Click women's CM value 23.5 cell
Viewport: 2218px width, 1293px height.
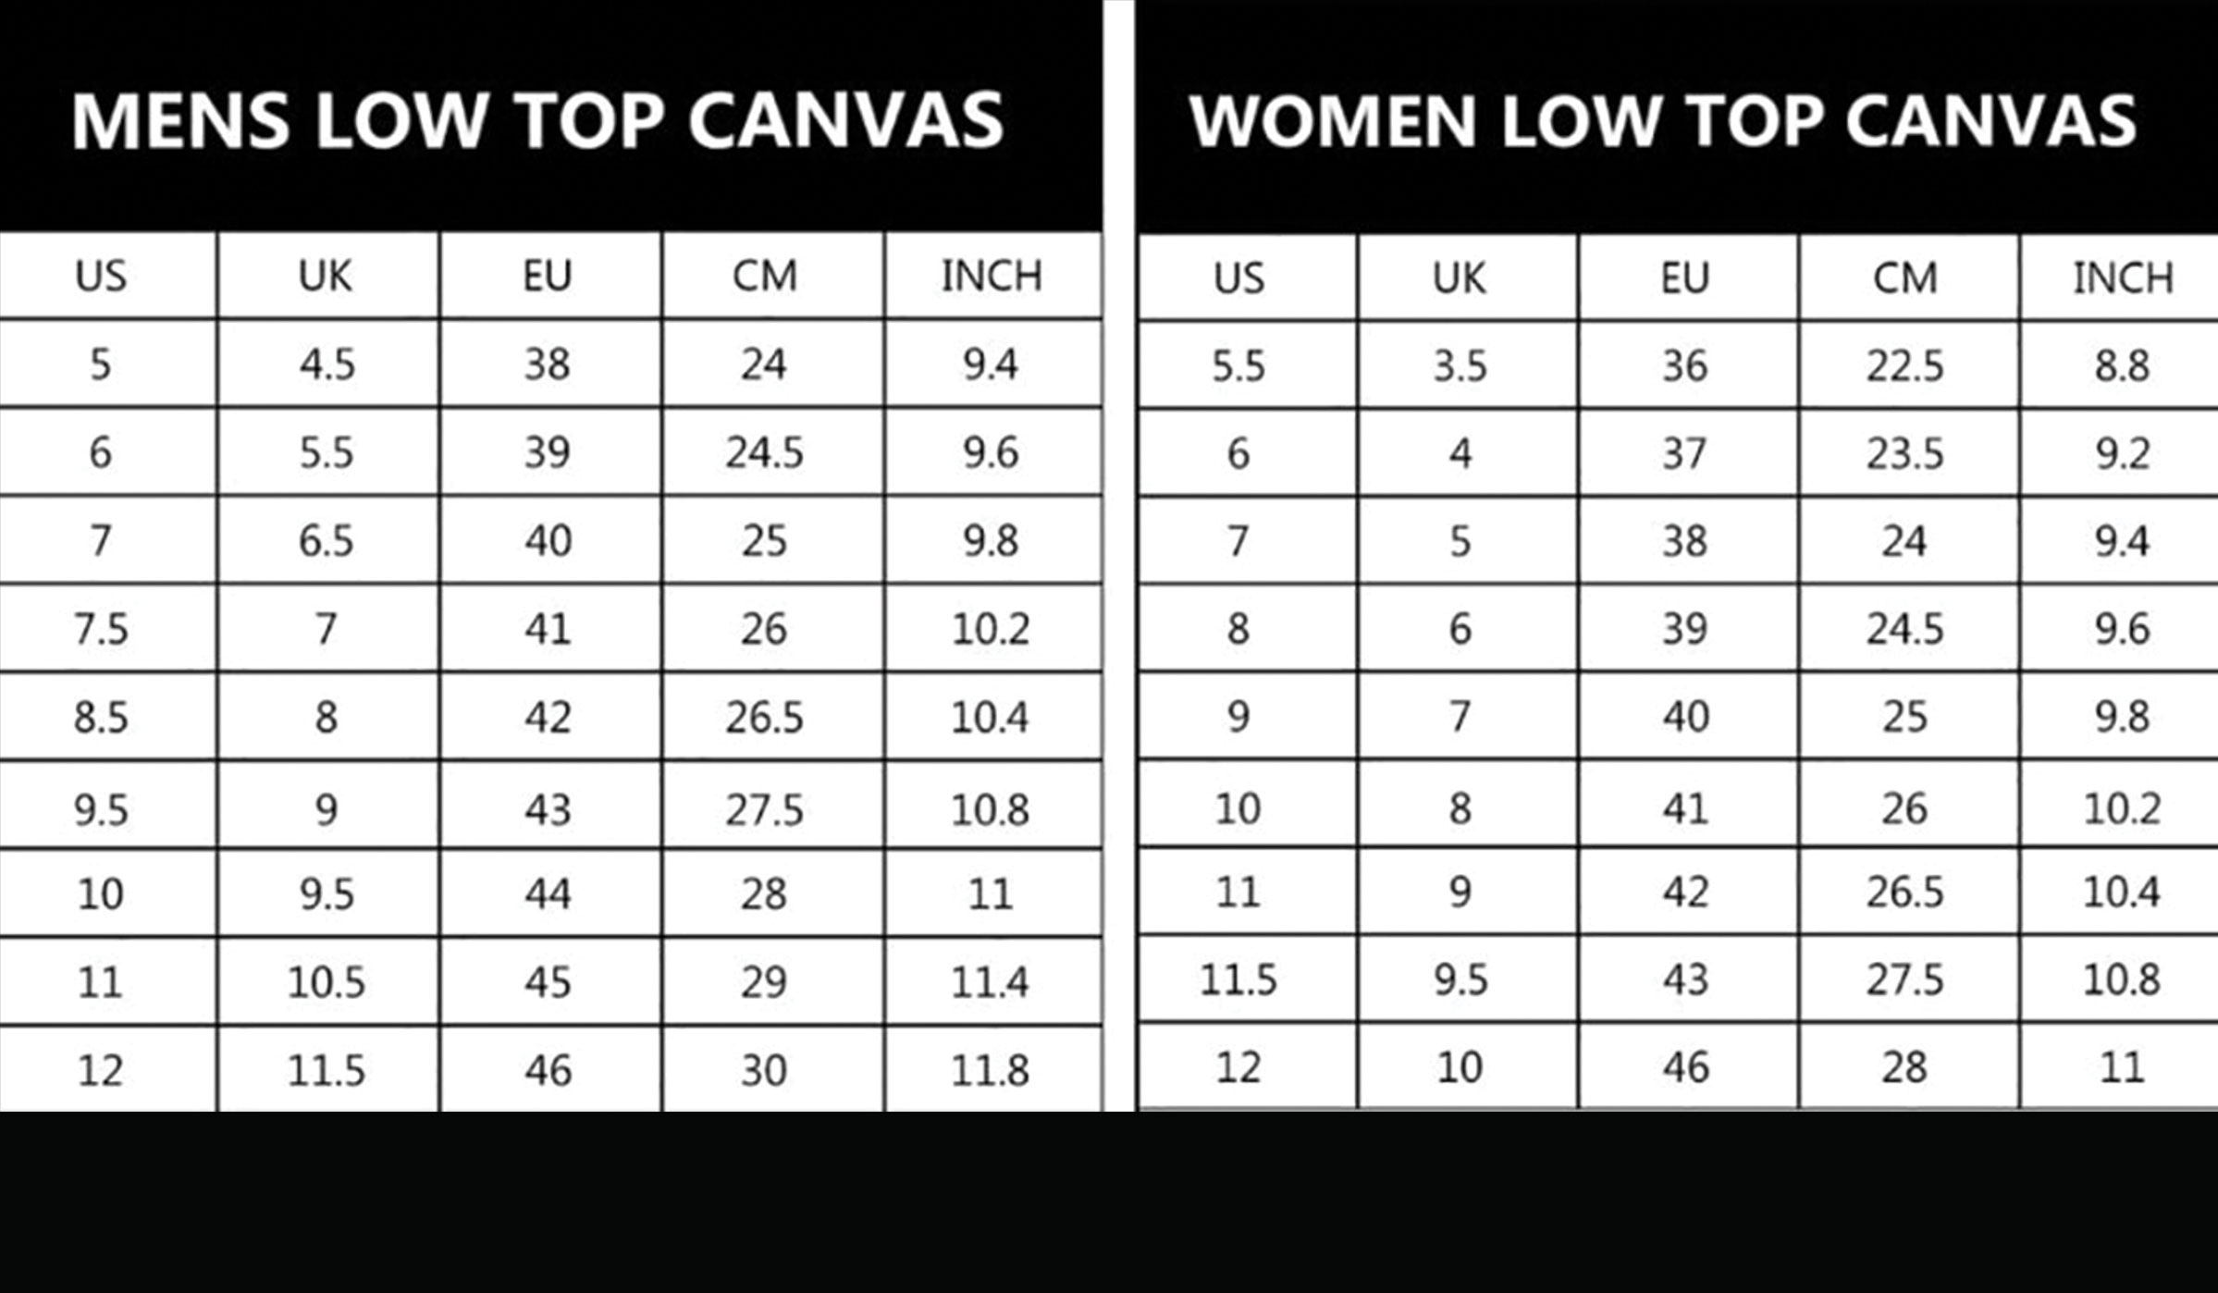1908,453
